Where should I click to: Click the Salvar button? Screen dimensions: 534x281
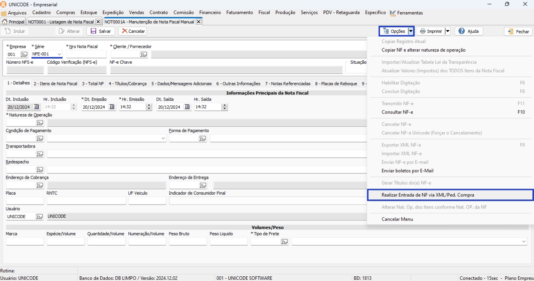pos(101,31)
